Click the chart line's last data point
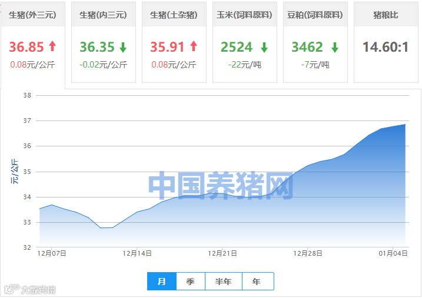 click(x=405, y=124)
